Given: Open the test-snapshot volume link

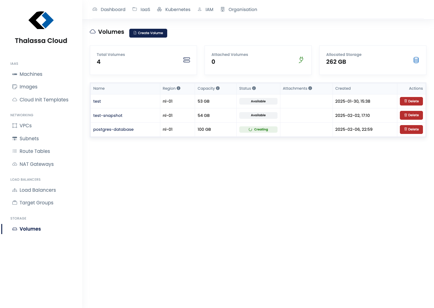Looking at the screenshot, I should [x=108, y=116].
